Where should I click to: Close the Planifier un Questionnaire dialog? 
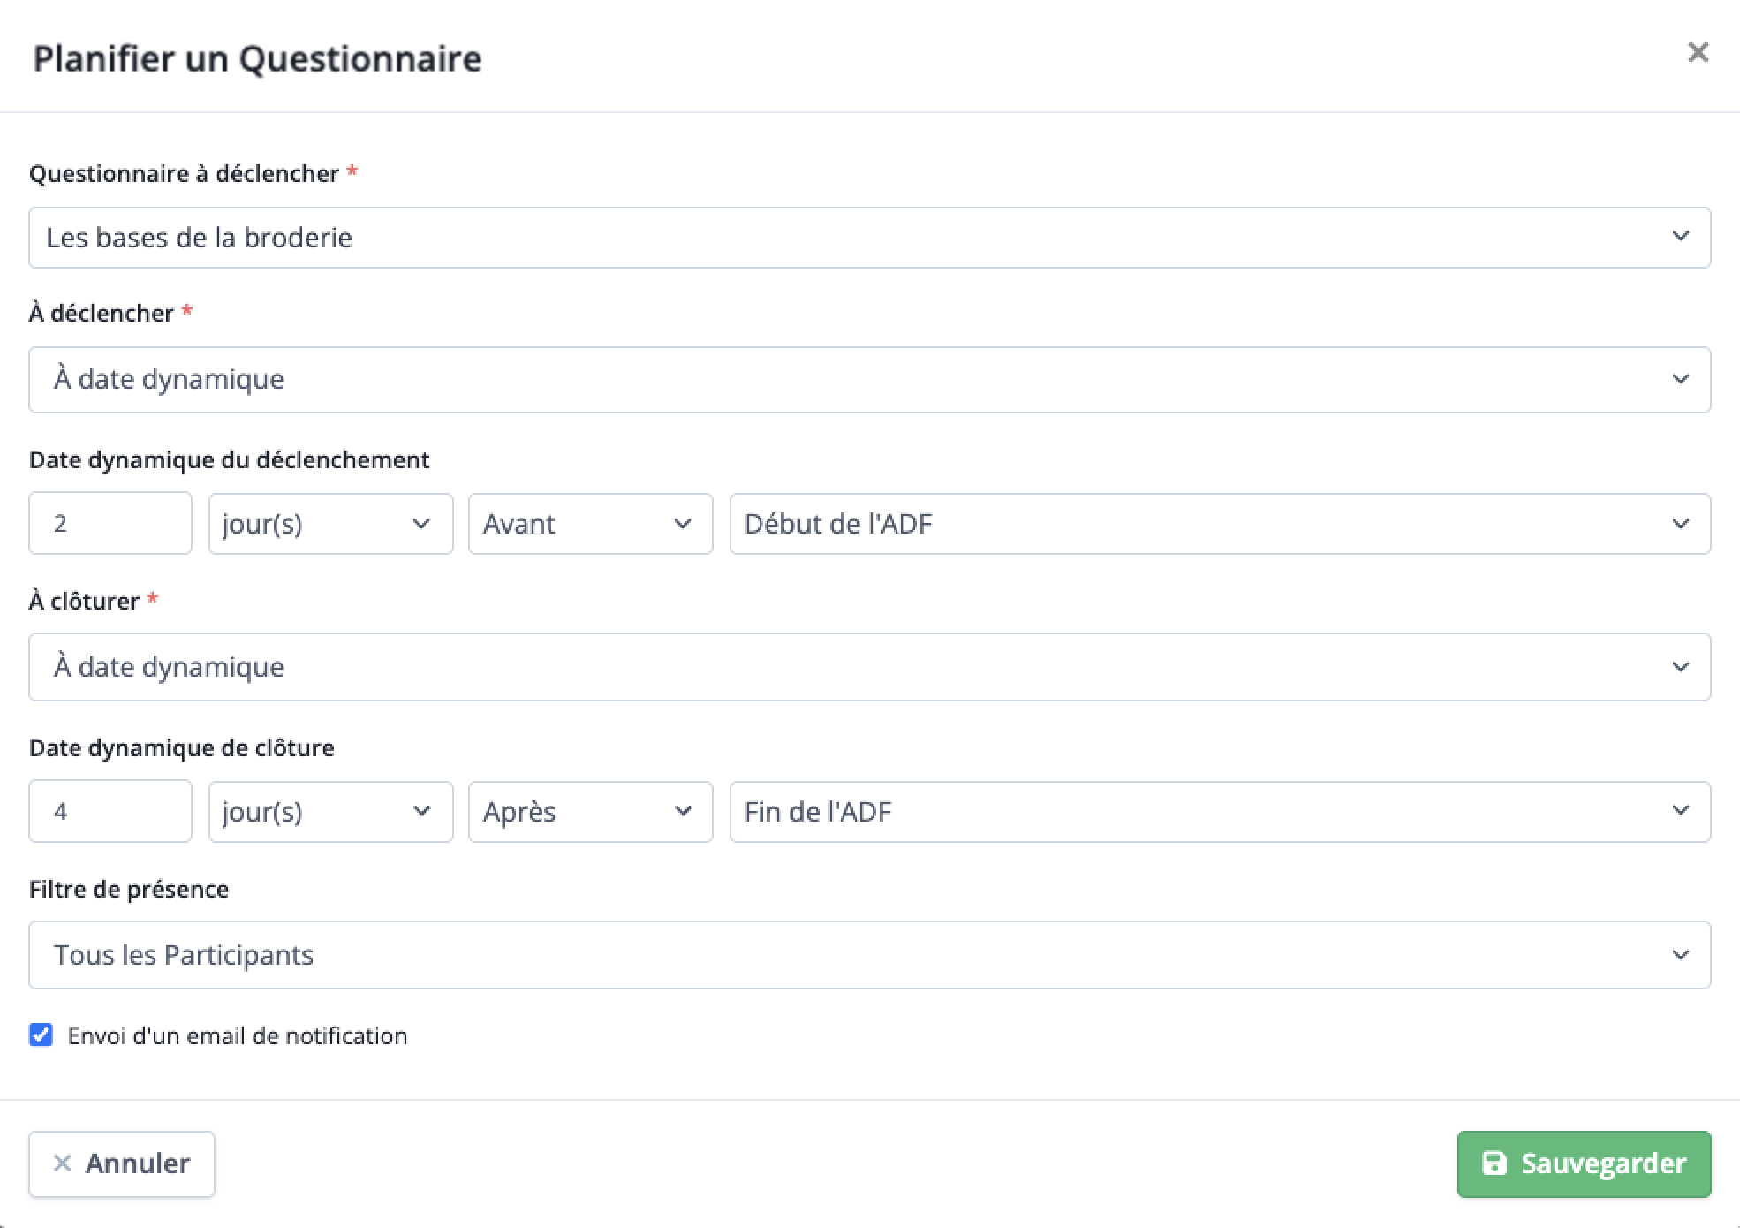[1698, 53]
